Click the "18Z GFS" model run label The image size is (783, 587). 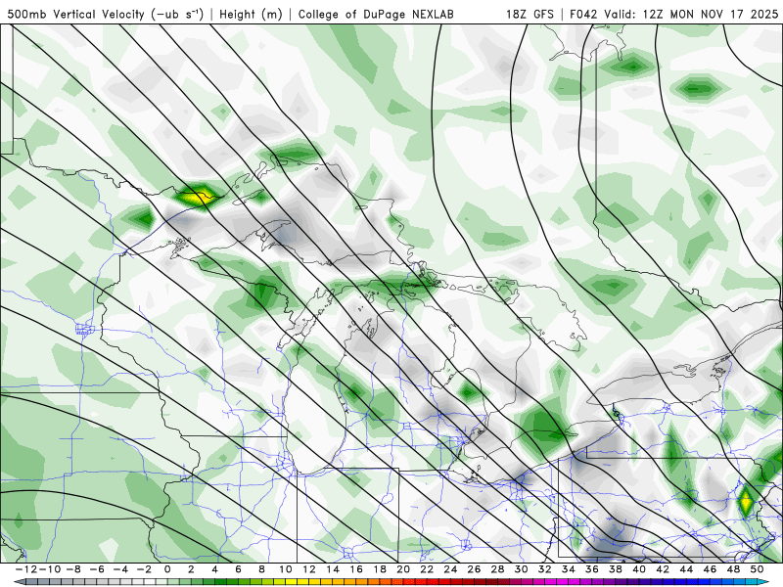pos(530,14)
